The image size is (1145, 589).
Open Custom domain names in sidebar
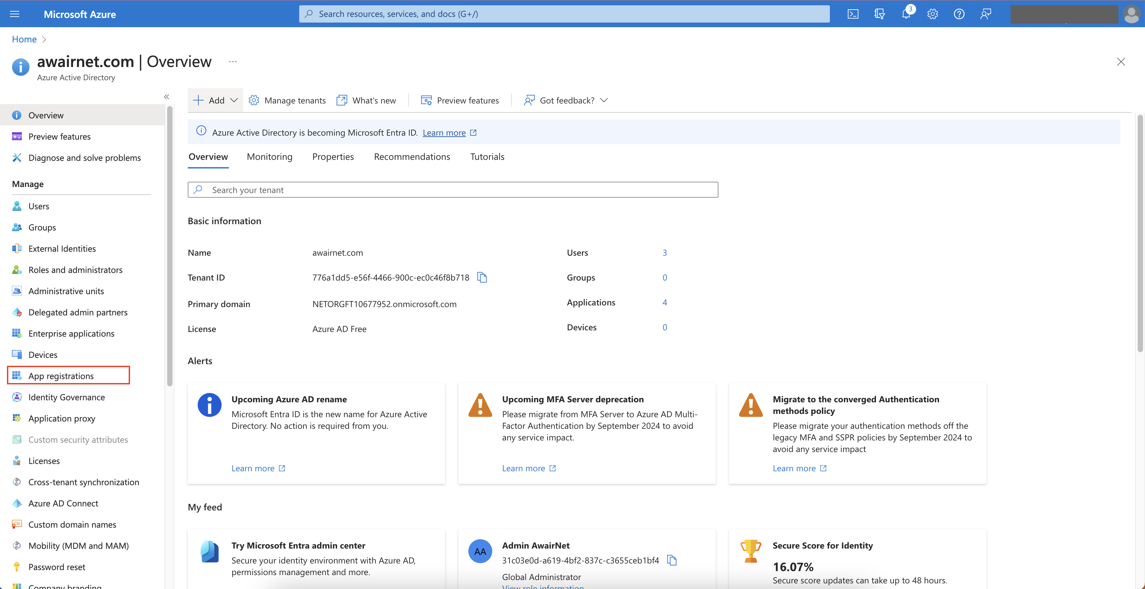click(x=72, y=525)
